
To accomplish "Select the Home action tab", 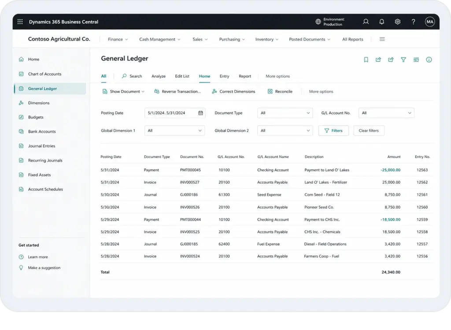I will point(204,76).
